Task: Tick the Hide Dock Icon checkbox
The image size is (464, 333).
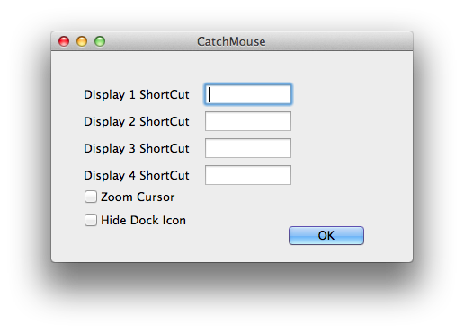Action: tap(91, 220)
